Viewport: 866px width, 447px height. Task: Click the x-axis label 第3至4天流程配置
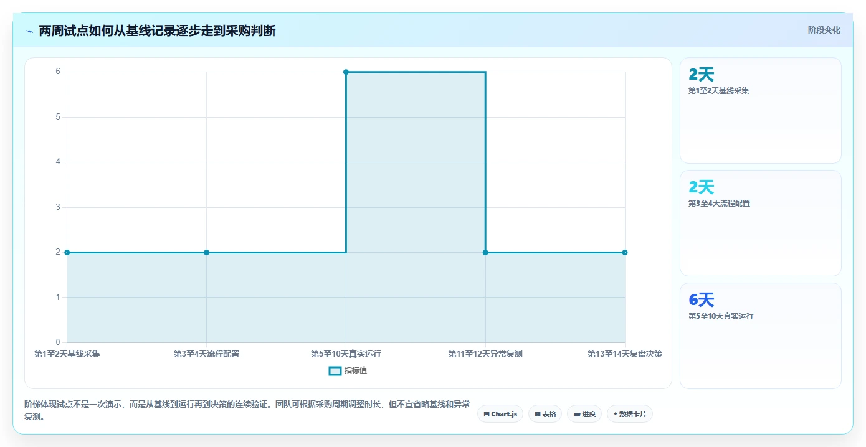207,354
